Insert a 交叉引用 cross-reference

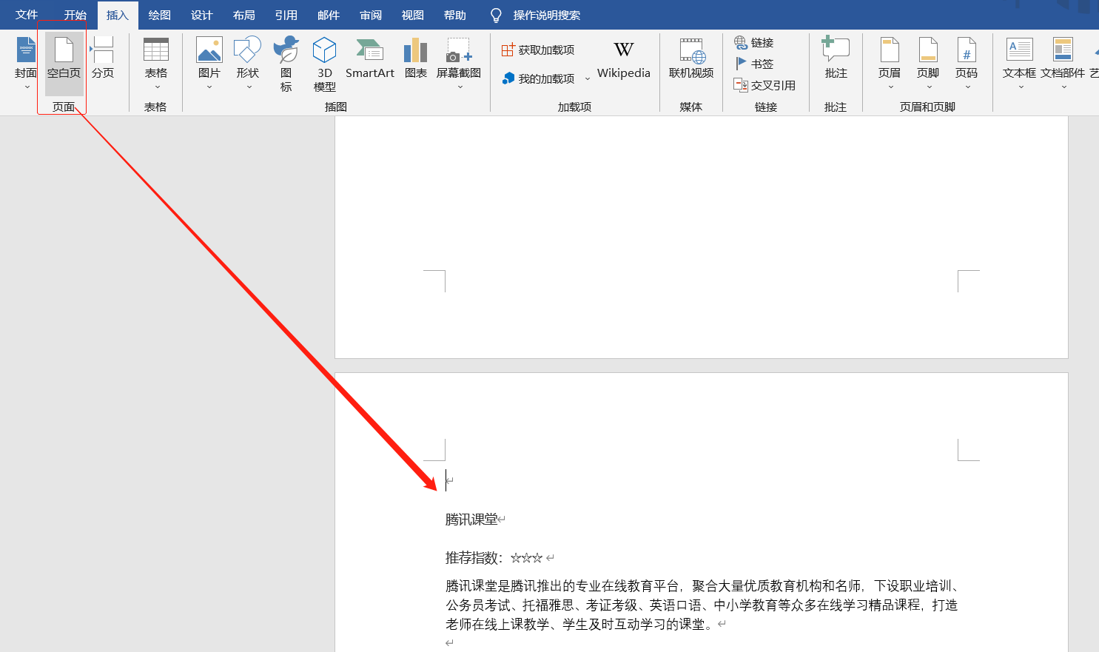(764, 86)
